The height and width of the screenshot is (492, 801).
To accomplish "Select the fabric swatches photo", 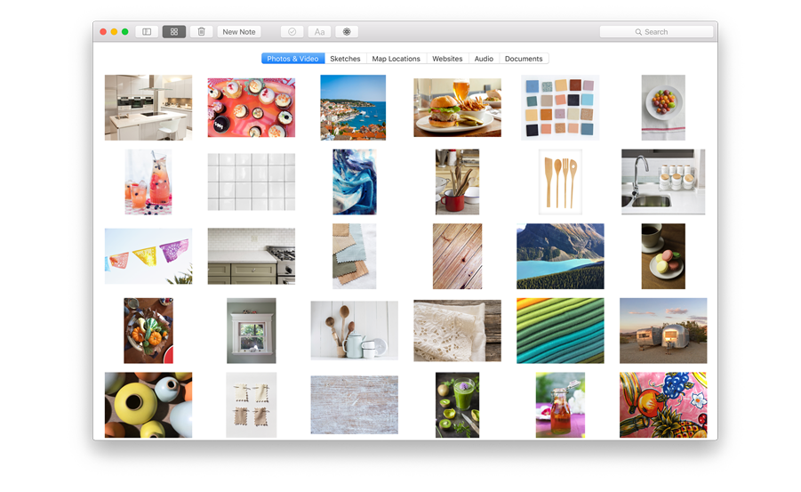I will (x=355, y=256).
